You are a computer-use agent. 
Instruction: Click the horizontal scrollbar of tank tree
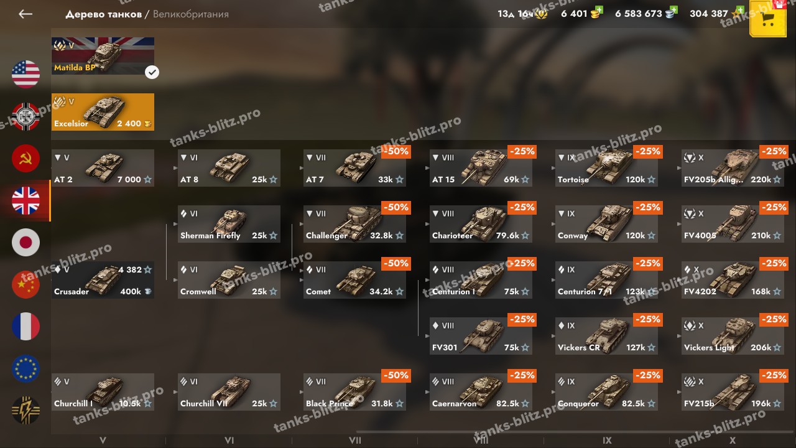(x=576, y=431)
